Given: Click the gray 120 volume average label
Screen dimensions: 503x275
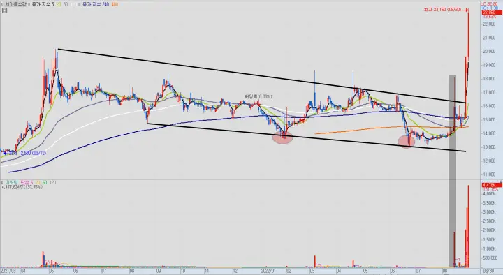Looking at the screenshot, I should [x=53, y=182].
